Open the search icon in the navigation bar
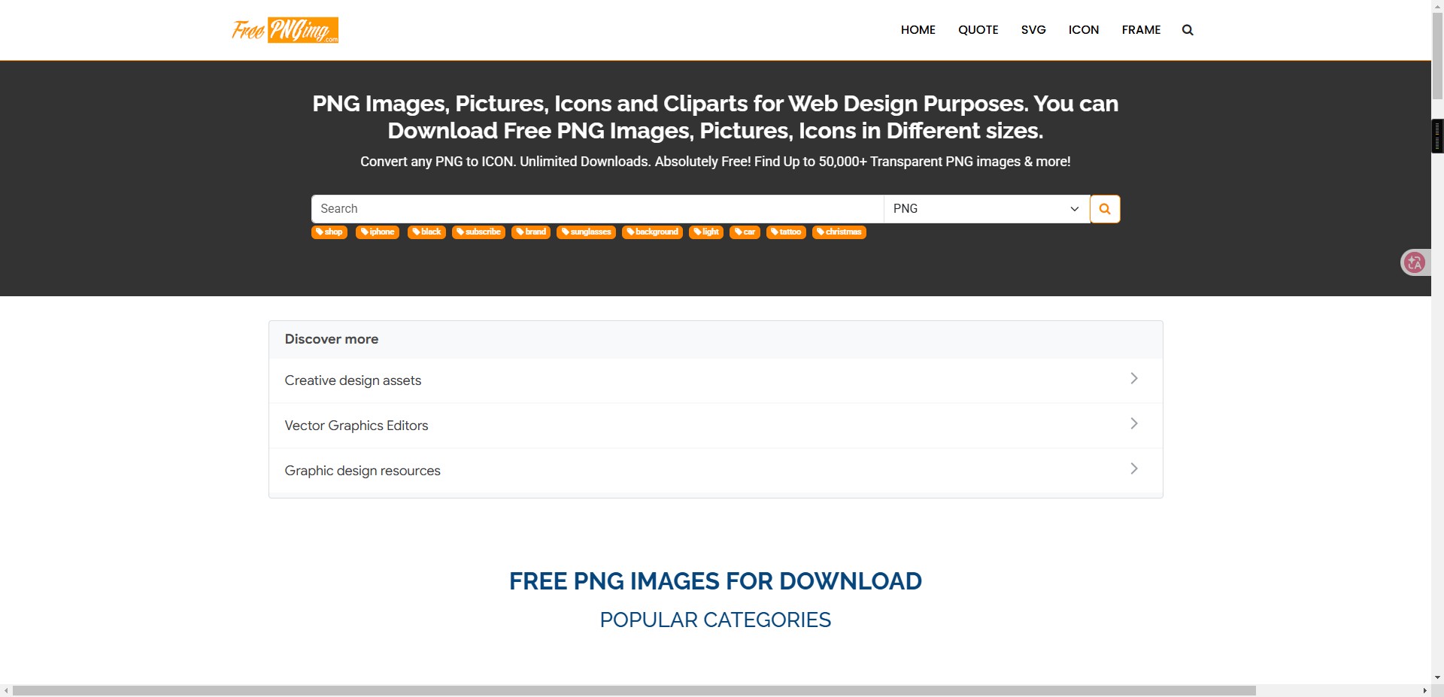 (1187, 30)
